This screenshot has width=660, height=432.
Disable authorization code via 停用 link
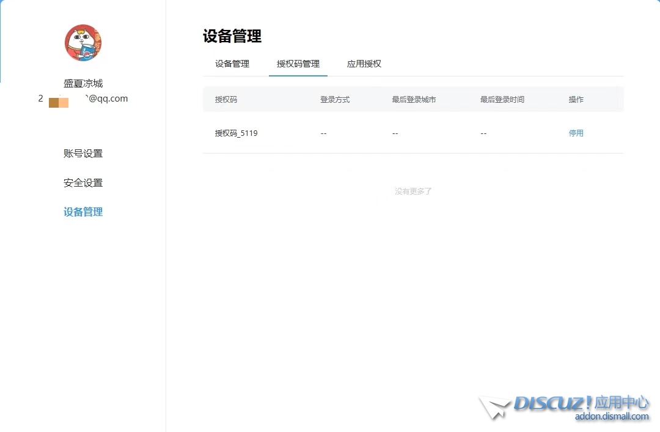point(576,133)
